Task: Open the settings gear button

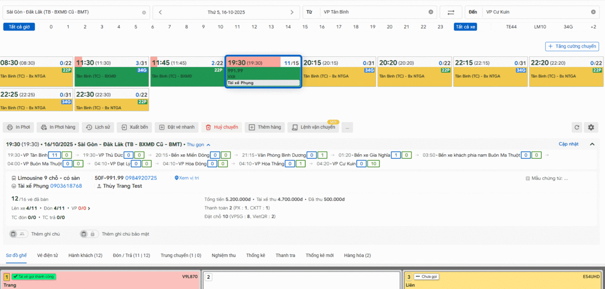Action: [591, 127]
